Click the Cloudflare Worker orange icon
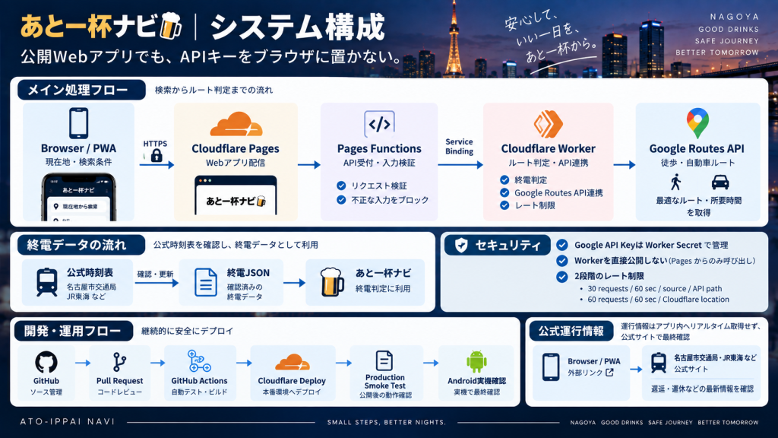This screenshot has width=778, height=438. click(x=548, y=124)
